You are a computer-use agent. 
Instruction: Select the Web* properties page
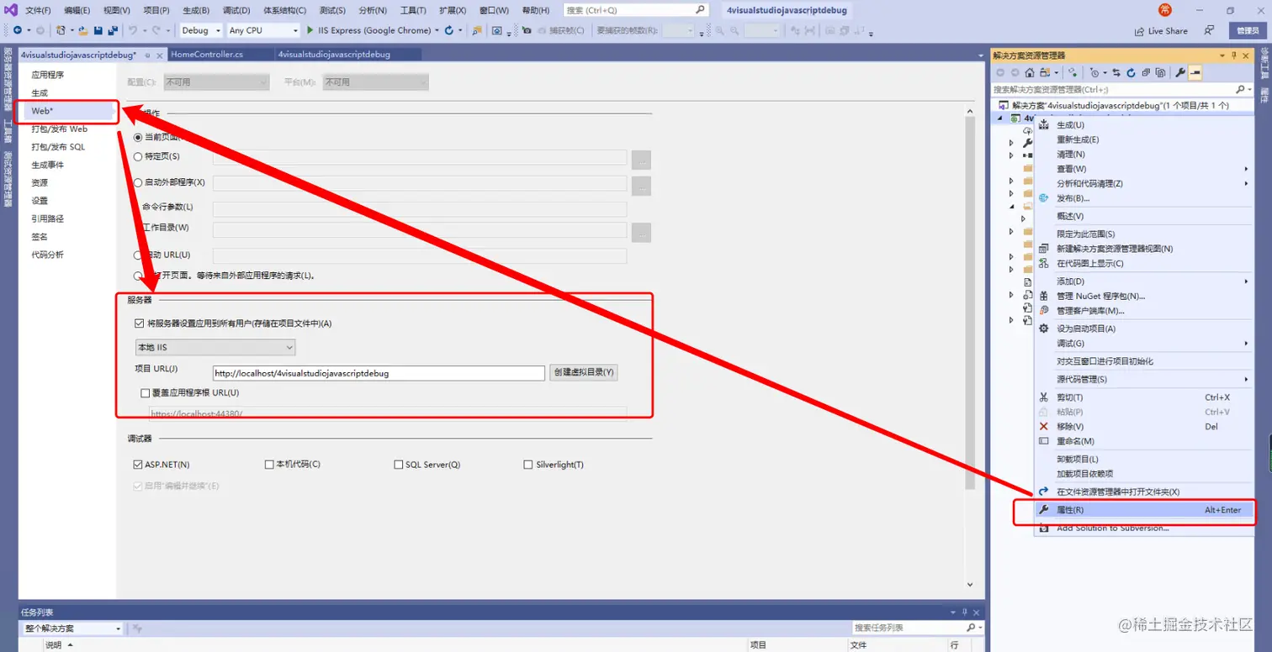click(x=67, y=111)
